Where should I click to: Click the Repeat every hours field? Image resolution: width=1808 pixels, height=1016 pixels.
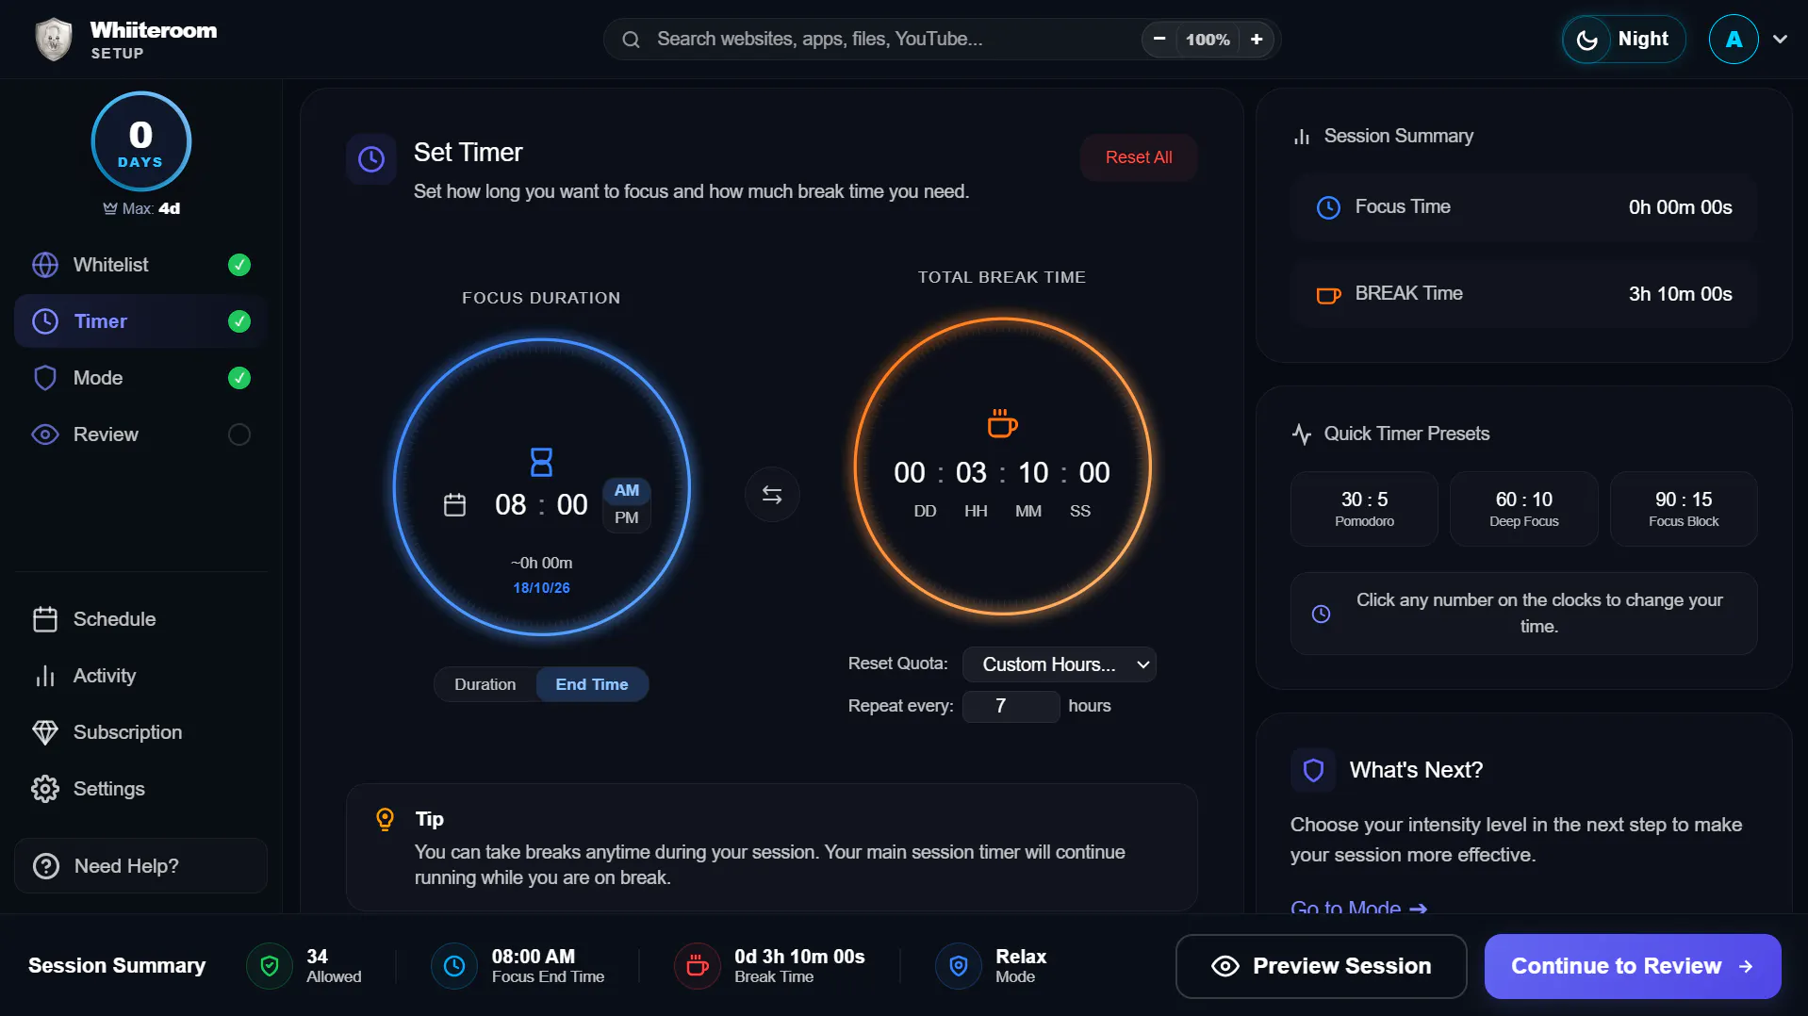pyautogui.click(x=1011, y=706)
